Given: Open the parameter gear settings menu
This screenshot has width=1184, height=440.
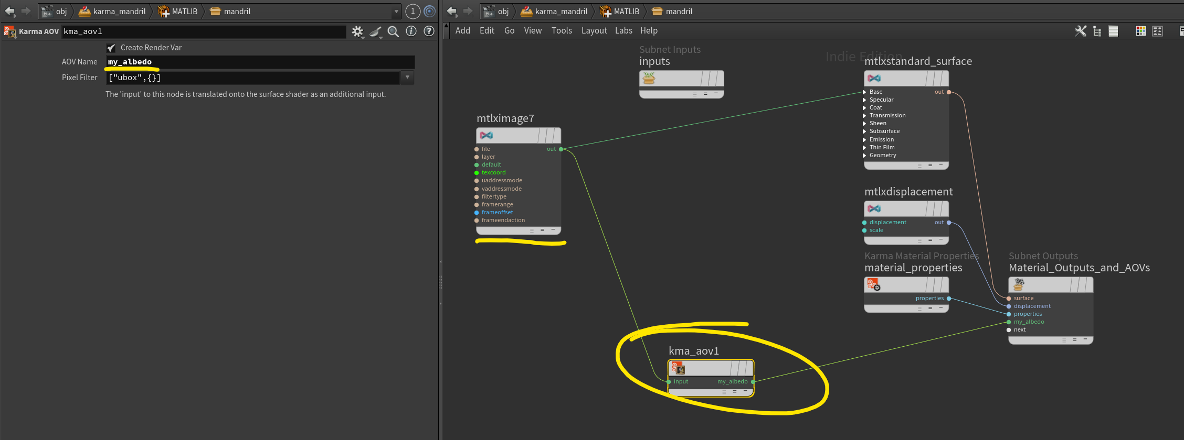Looking at the screenshot, I should (x=357, y=31).
